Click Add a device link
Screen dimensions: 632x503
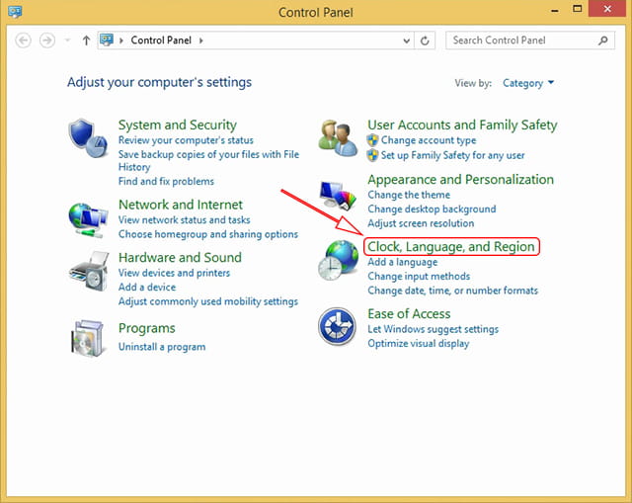tap(147, 288)
